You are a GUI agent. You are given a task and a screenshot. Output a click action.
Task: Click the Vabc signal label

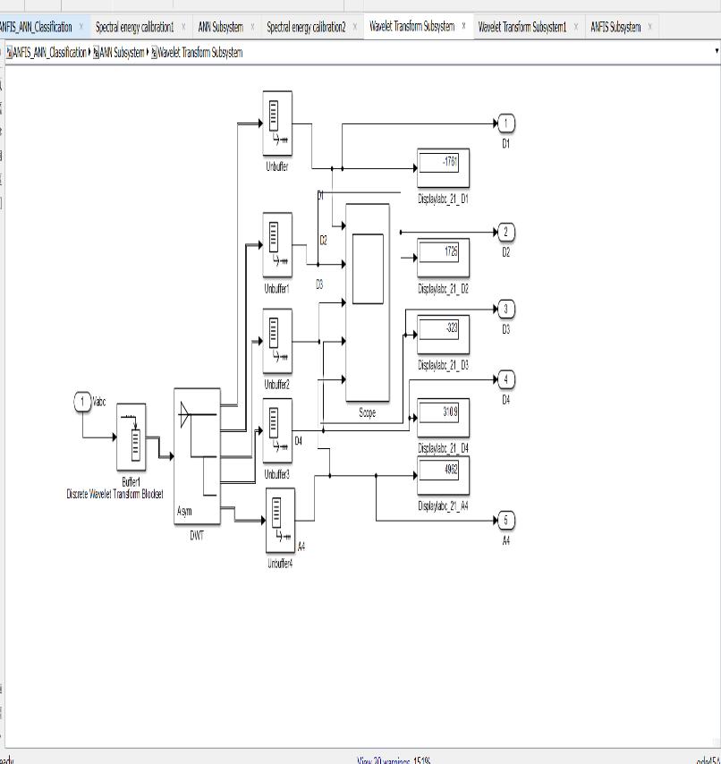(x=99, y=402)
